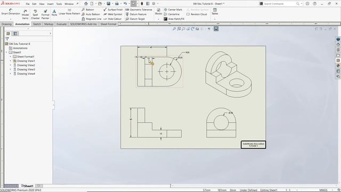The width and height of the screenshot is (341, 192).
Task: Switch to the Markup tab
Action: [x=48, y=24]
